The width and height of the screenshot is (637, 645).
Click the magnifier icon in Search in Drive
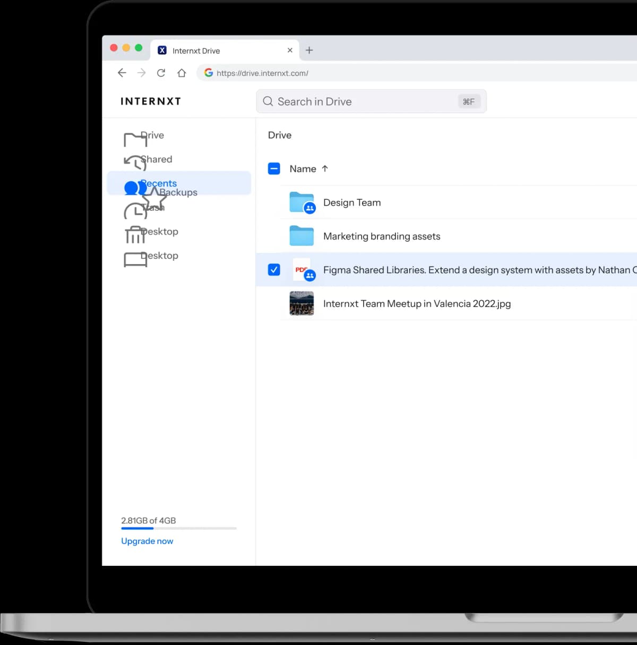[x=268, y=101]
